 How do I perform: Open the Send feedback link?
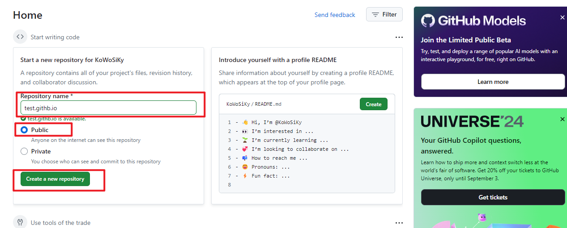(x=334, y=15)
